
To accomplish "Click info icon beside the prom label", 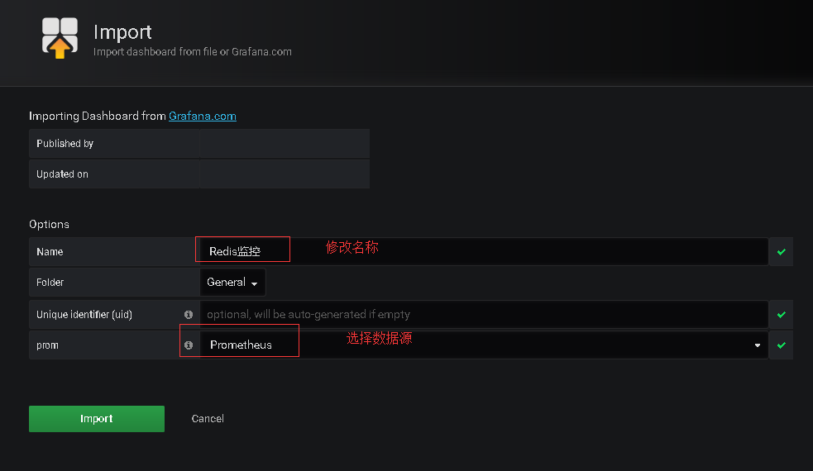I will click(189, 345).
